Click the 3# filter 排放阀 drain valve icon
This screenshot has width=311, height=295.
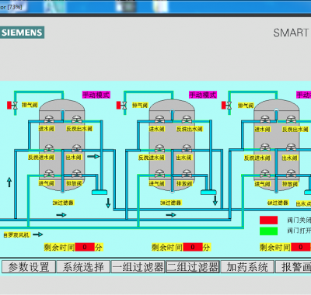click(187, 174)
